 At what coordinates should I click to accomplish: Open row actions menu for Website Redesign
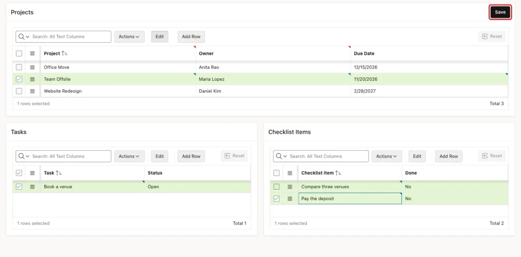(x=32, y=91)
